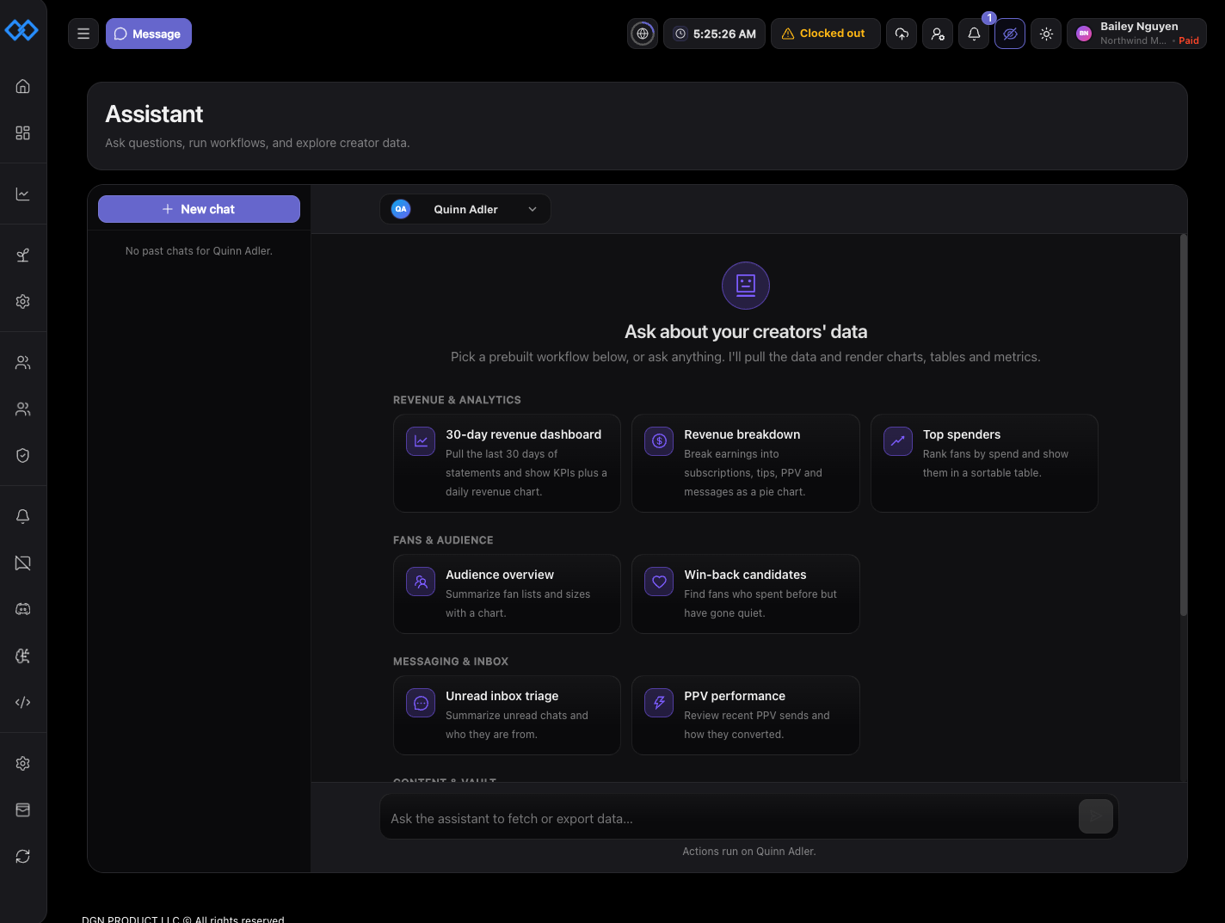Screen dimensions: 1225x923
Task: Open the archive box icon in sidebar
Action: (23, 810)
